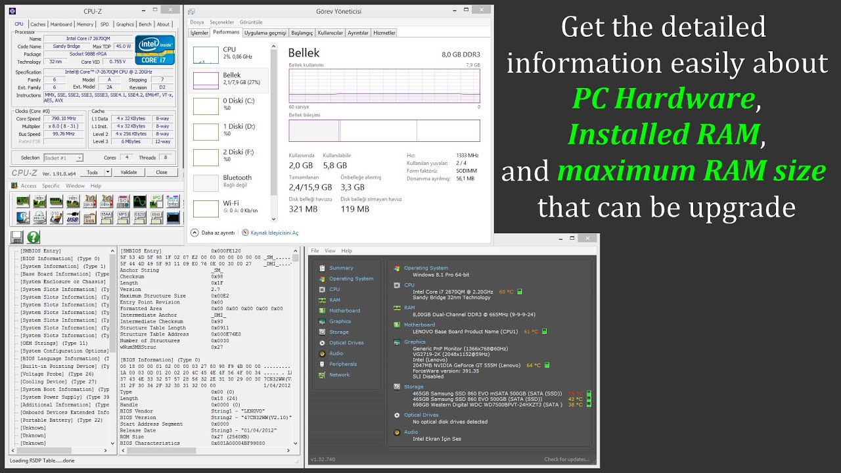Switch to the Mainboard tab in CPU-Z

click(x=61, y=24)
